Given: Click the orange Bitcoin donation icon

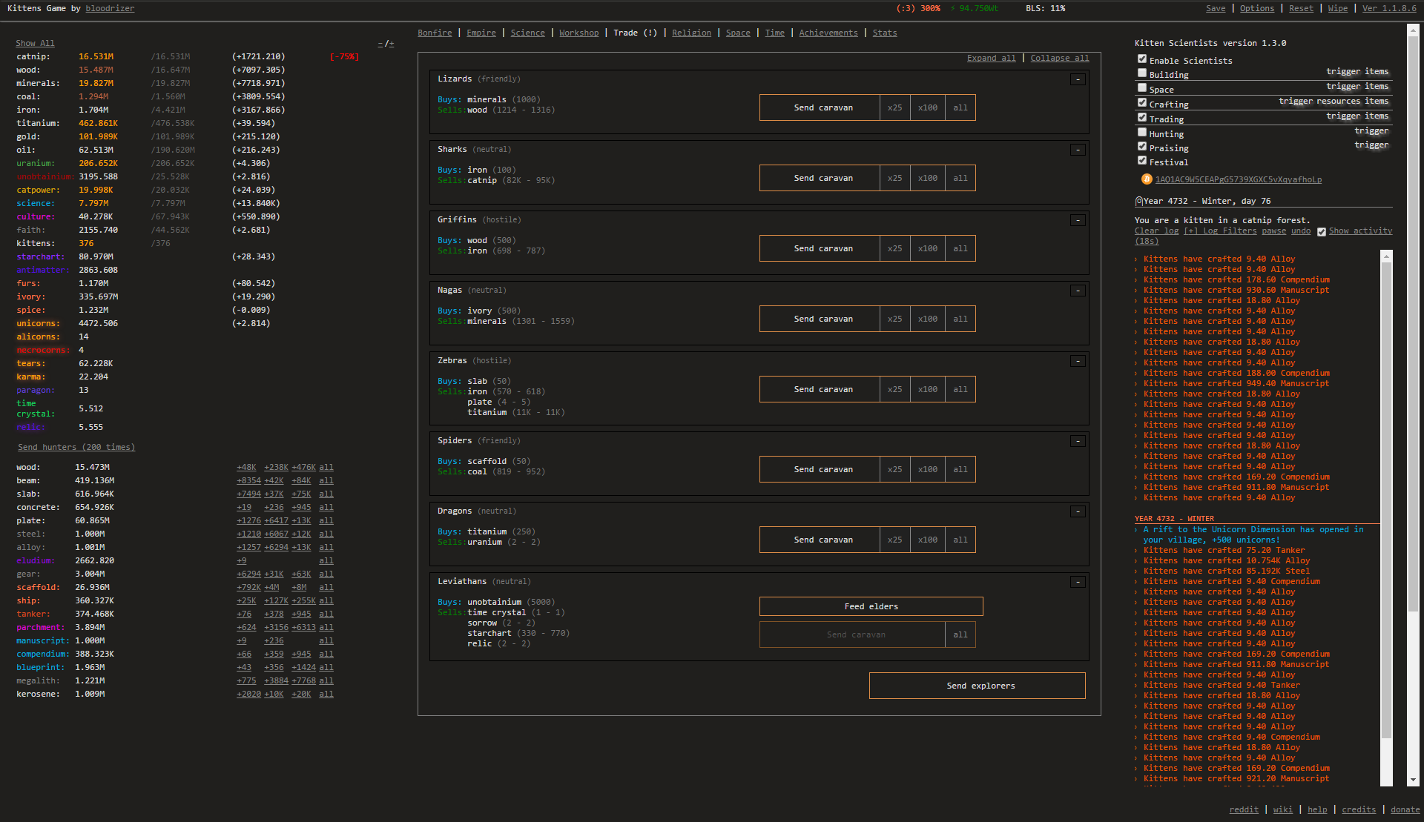Looking at the screenshot, I should point(1147,179).
